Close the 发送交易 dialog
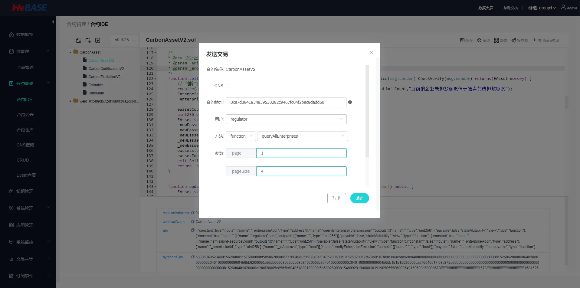 point(372,53)
